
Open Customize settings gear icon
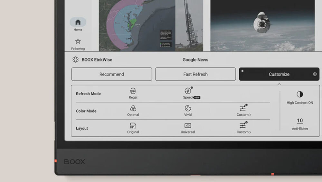(x=315, y=74)
